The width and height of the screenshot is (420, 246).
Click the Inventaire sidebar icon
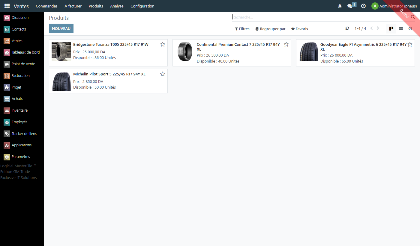tap(7, 111)
